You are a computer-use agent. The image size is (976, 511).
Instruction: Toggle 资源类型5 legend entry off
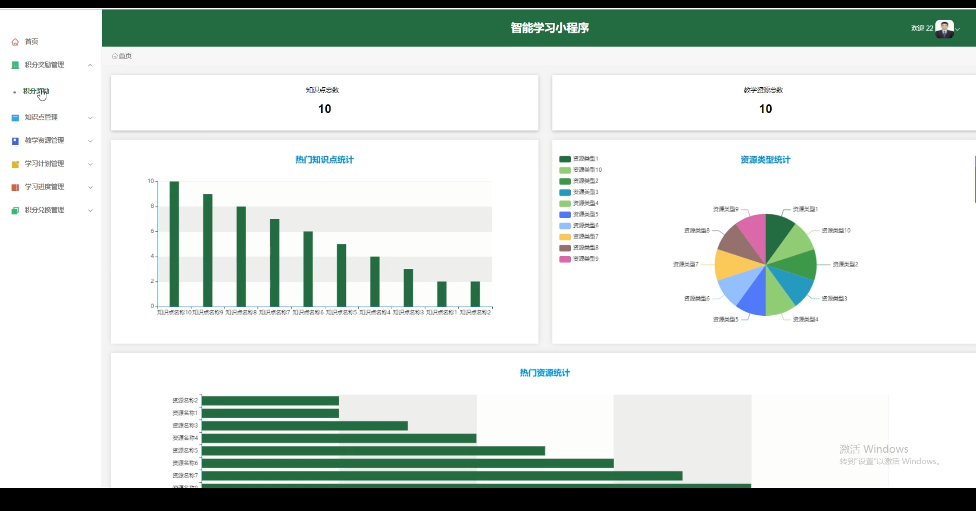578,214
